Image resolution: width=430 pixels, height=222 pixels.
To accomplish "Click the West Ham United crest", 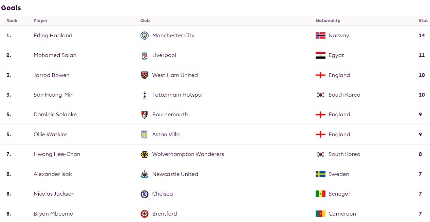I will (145, 75).
